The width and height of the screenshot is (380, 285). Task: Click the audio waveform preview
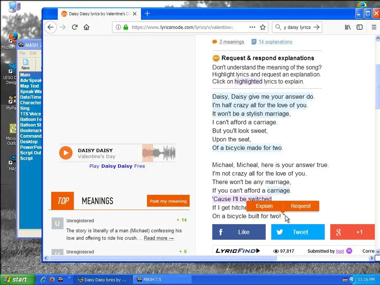tap(159, 153)
